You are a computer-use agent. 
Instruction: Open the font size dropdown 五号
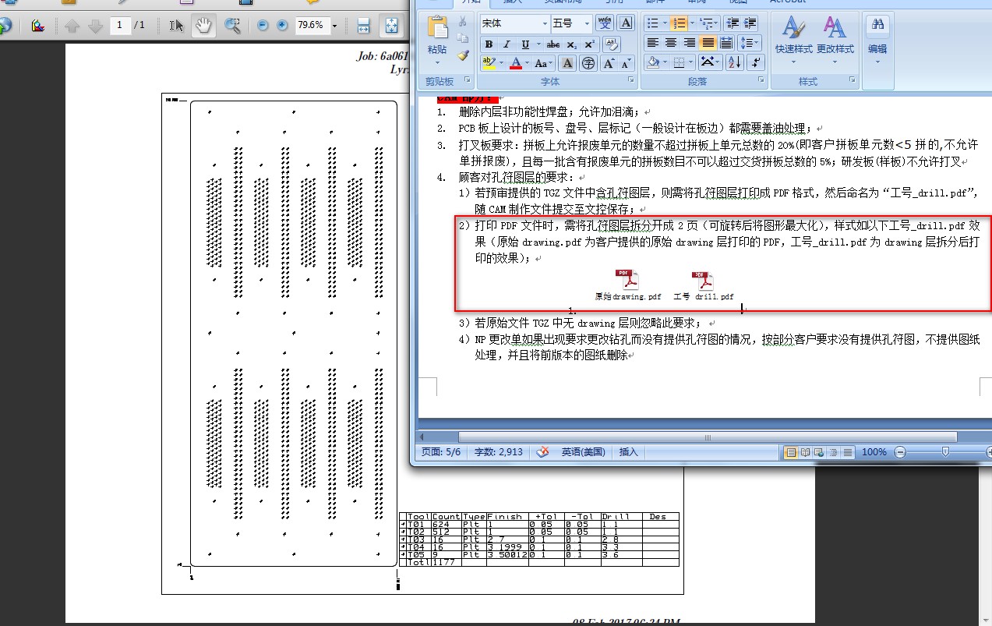(587, 23)
